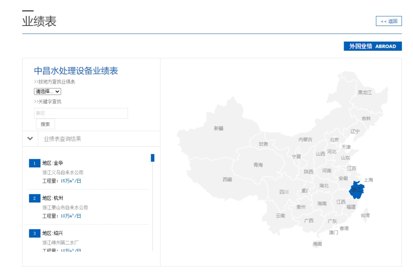Select 黑龙江 province on the map
The width and height of the screenshot is (413, 278).
(365, 92)
